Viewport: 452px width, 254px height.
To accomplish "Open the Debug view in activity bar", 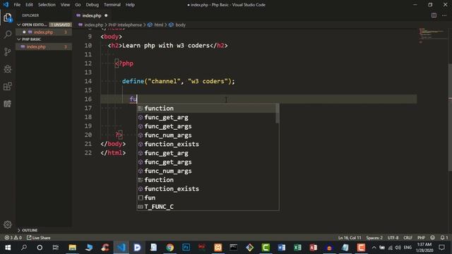I will coord(8,69).
